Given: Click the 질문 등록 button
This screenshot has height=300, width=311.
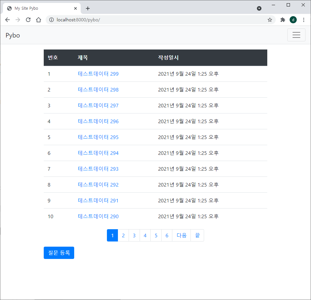Looking at the screenshot, I should [59, 253].
